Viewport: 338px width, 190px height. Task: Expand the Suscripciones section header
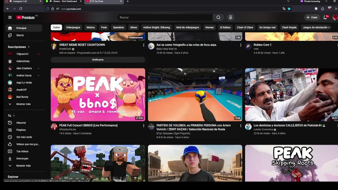(19, 47)
